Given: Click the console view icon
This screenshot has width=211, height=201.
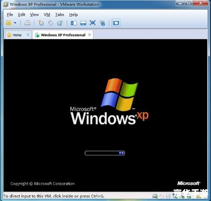Looking at the screenshot, I should [116, 23].
